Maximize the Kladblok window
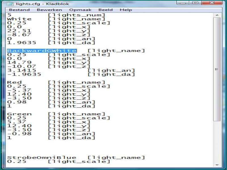The width and height of the screenshot is (227, 170). [195, 3]
